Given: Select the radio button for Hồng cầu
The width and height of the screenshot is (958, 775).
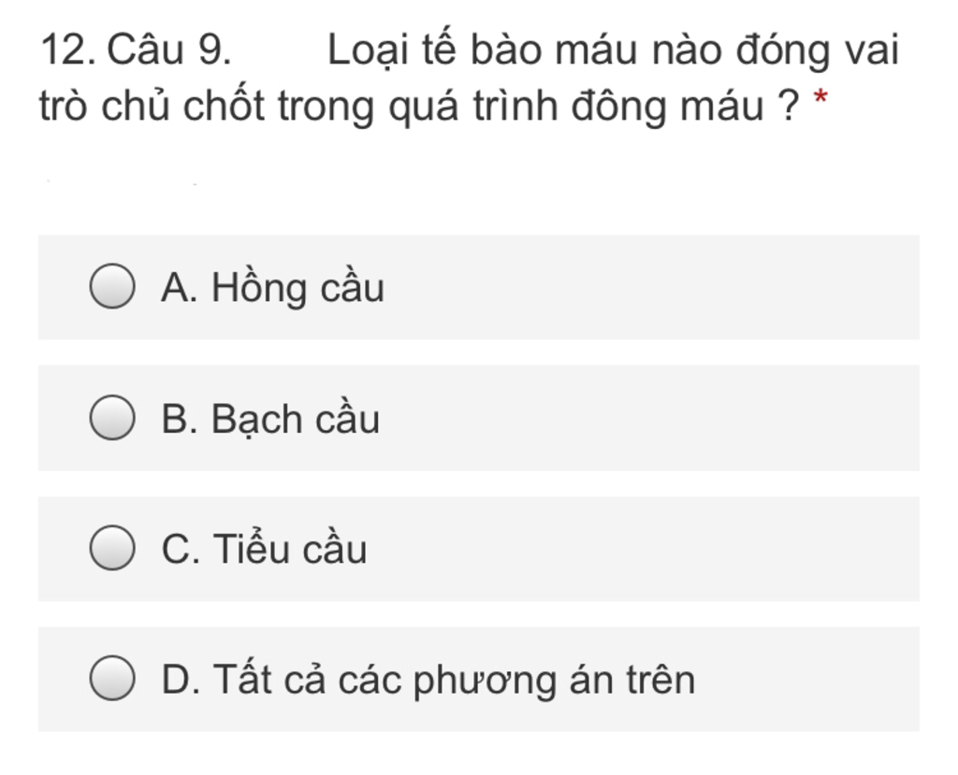Looking at the screenshot, I should (110, 287).
